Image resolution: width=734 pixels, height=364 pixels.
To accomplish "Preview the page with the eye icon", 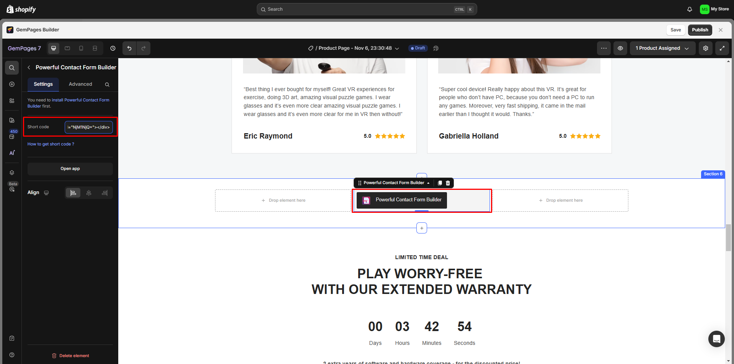I will [x=620, y=48].
